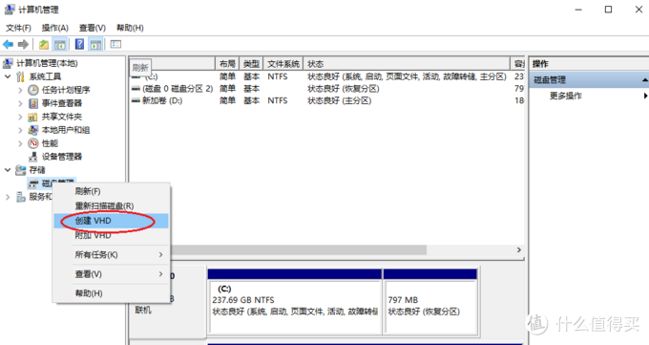Select Task Scheduler clock icon in tree
649x345 pixels.
click(33, 90)
